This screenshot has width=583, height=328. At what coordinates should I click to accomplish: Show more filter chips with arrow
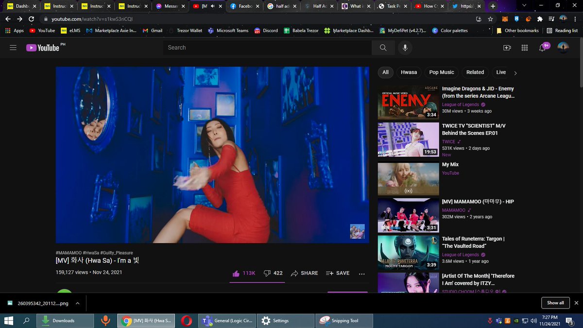click(x=515, y=73)
